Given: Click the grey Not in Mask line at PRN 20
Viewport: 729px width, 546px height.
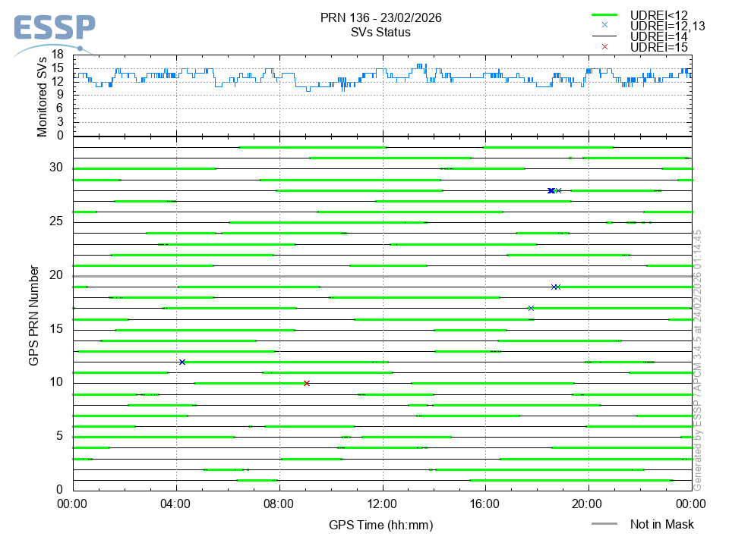Looking at the screenshot, I should point(380,277).
